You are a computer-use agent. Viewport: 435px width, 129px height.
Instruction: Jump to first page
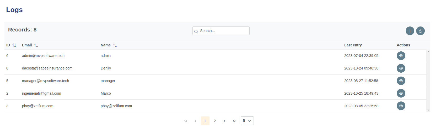coord(186,121)
